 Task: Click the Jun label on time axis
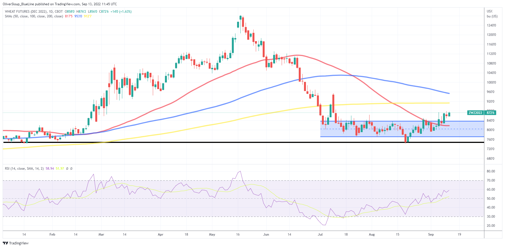point(266,234)
